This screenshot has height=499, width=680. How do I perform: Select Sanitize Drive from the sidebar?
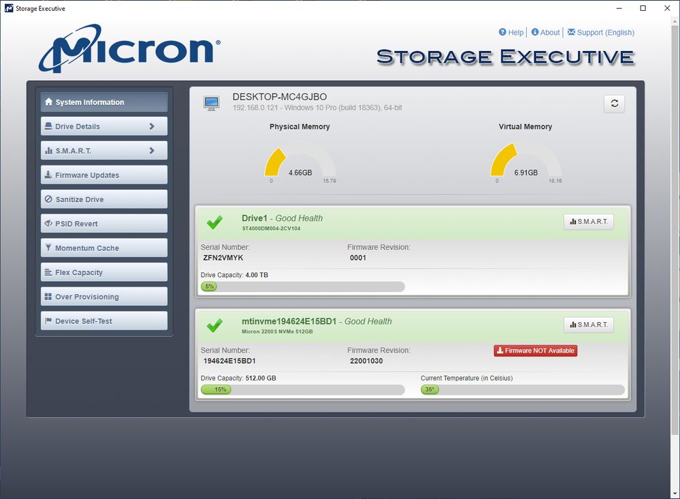coord(104,199)
